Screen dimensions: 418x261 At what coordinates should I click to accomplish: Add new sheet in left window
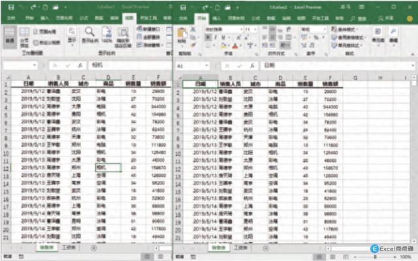tap(94, 248)
